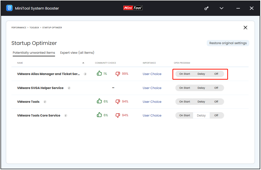Click the MiniTool System Booster app logo

pyautogui.click(x=9, y=8)
